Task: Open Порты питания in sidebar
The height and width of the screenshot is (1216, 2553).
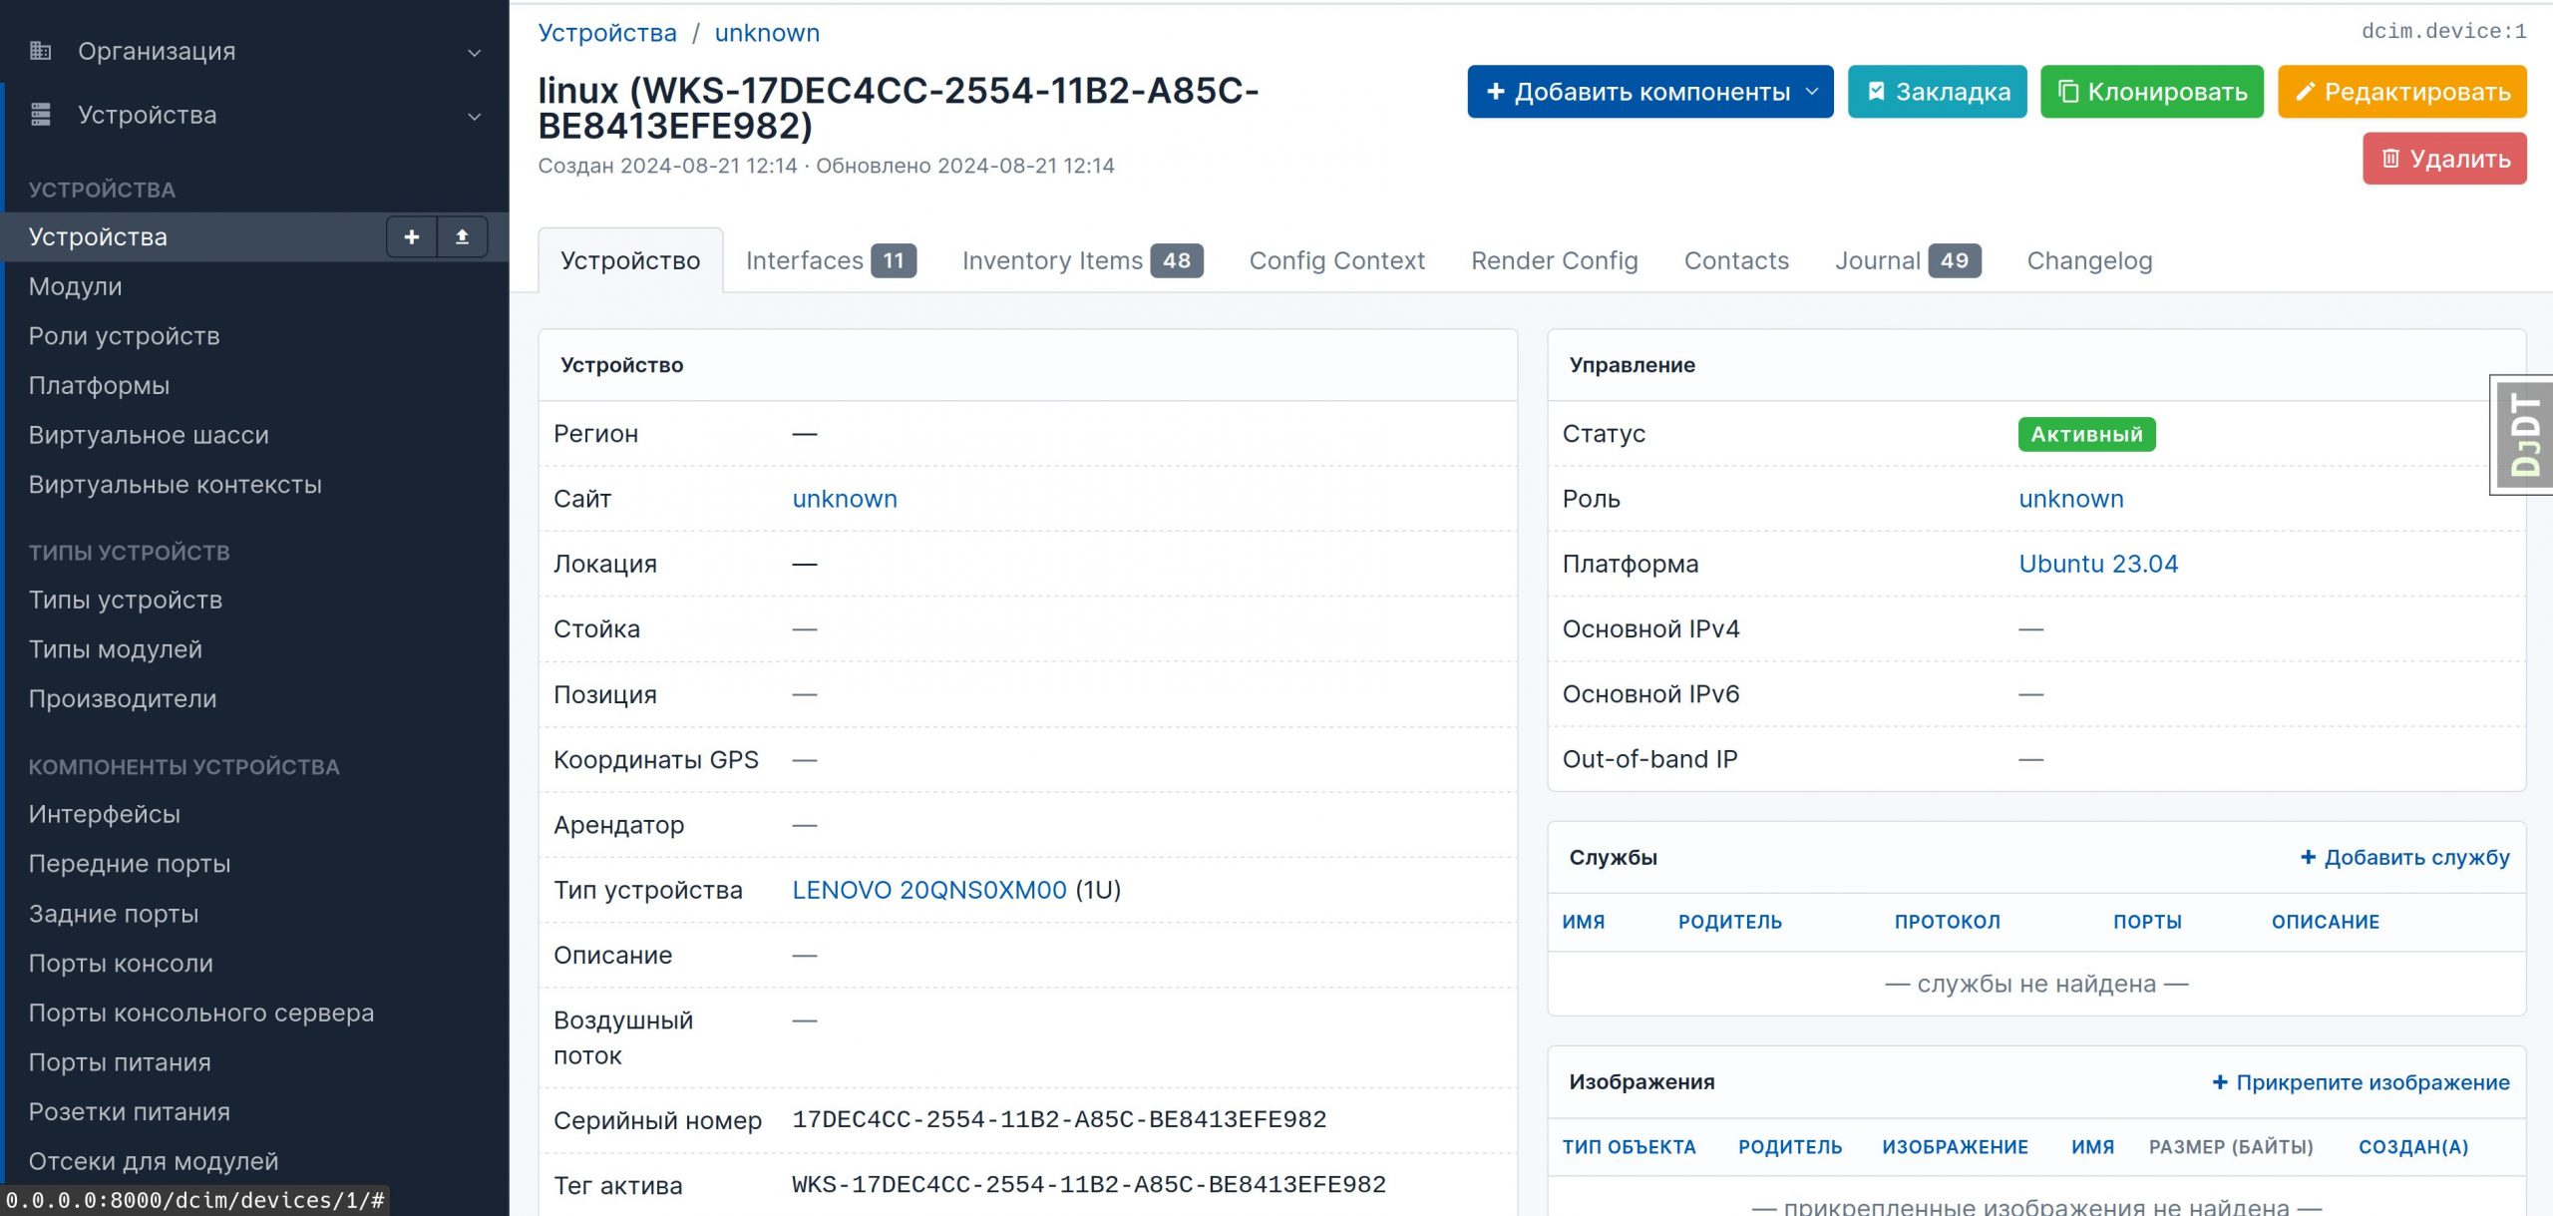Action: [120, 1062]
